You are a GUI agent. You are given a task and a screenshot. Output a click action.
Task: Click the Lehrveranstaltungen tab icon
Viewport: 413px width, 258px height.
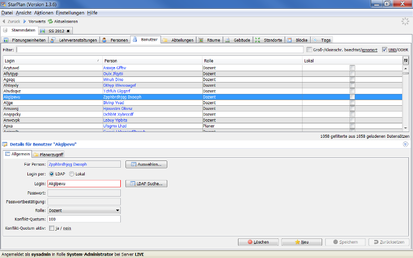point(53,40)
